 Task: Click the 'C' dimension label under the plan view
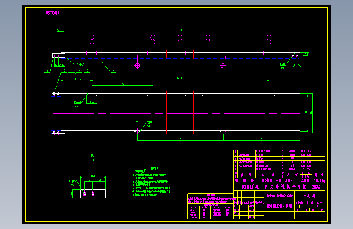(x=180, y=139)
